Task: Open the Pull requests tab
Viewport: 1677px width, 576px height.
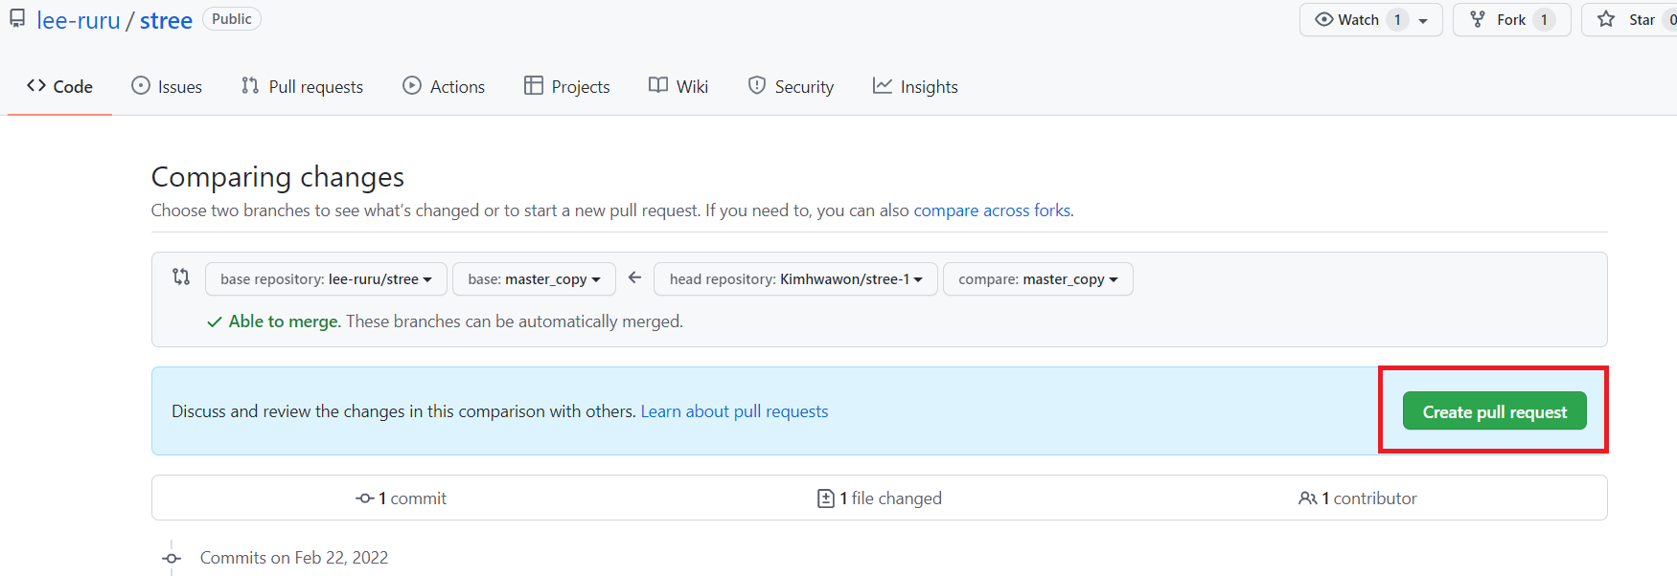Action: (303, 86)
